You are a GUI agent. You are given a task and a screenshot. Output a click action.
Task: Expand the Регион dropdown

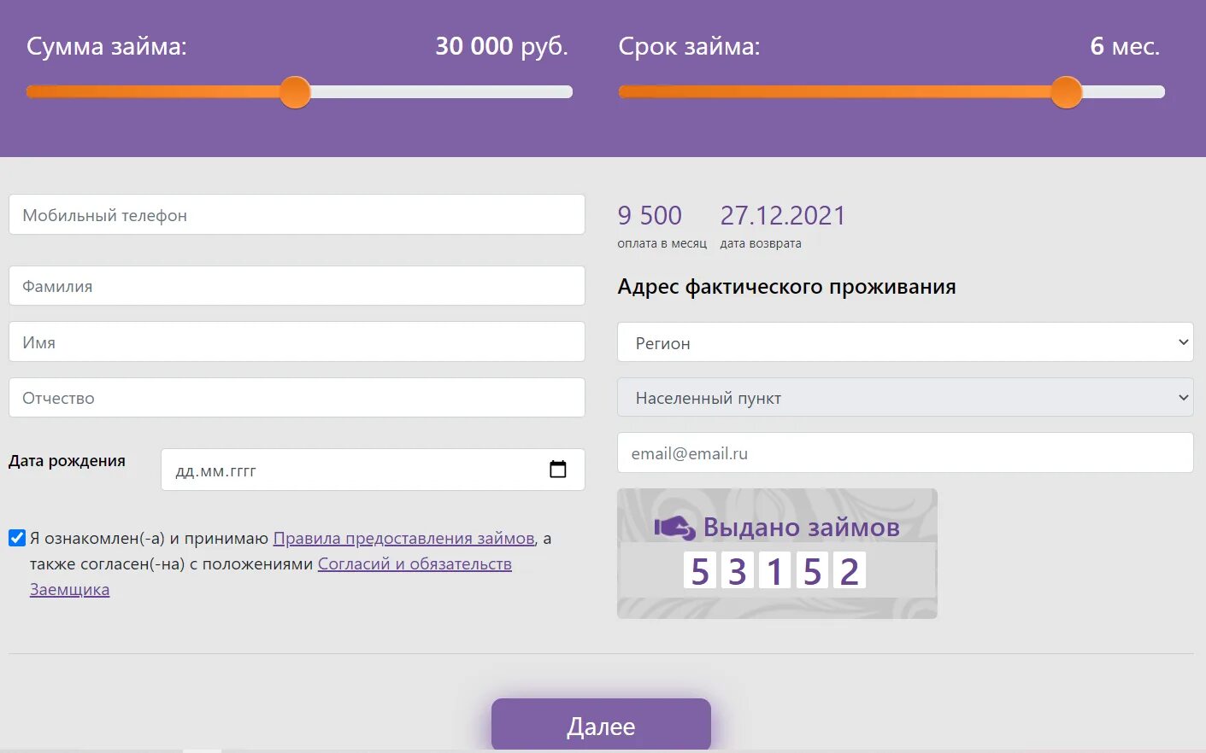(905, 342)
